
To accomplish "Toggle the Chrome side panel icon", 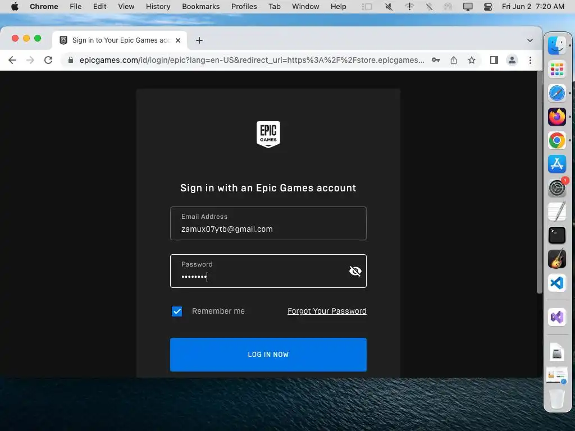I will (x=494, y=60).
